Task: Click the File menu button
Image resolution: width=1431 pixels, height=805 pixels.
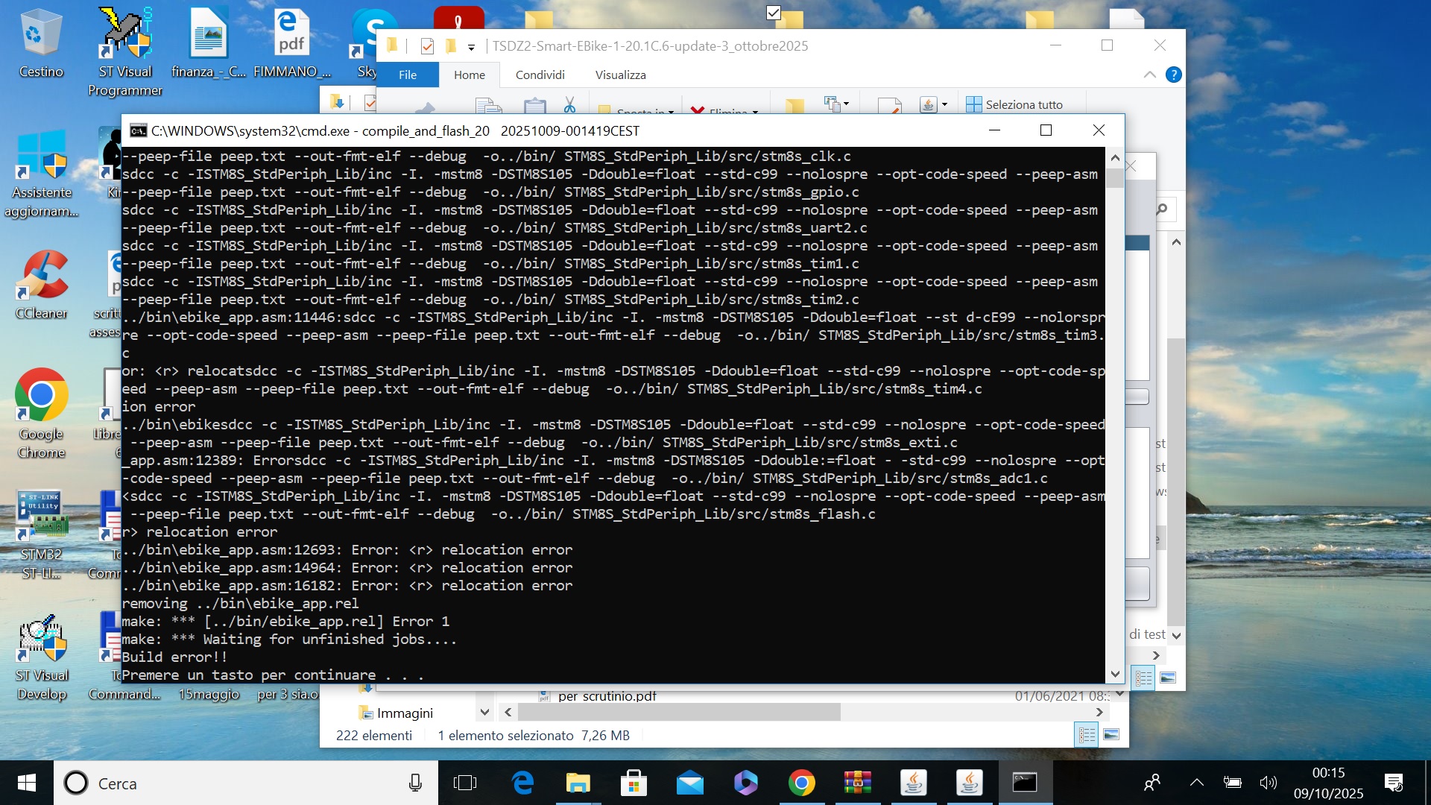Action: (x=408, y=75)
